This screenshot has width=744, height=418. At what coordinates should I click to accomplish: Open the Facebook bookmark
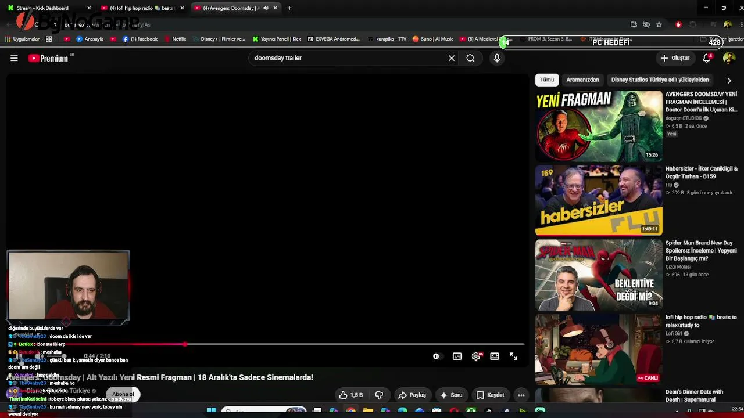tap(140, 39)
